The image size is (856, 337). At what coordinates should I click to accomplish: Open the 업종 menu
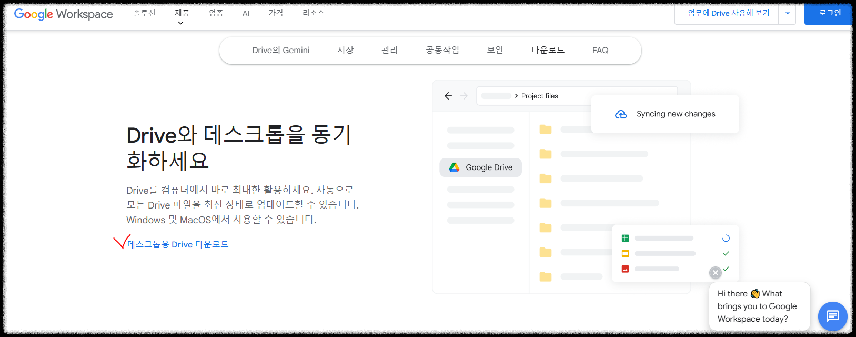click(216, 13)
